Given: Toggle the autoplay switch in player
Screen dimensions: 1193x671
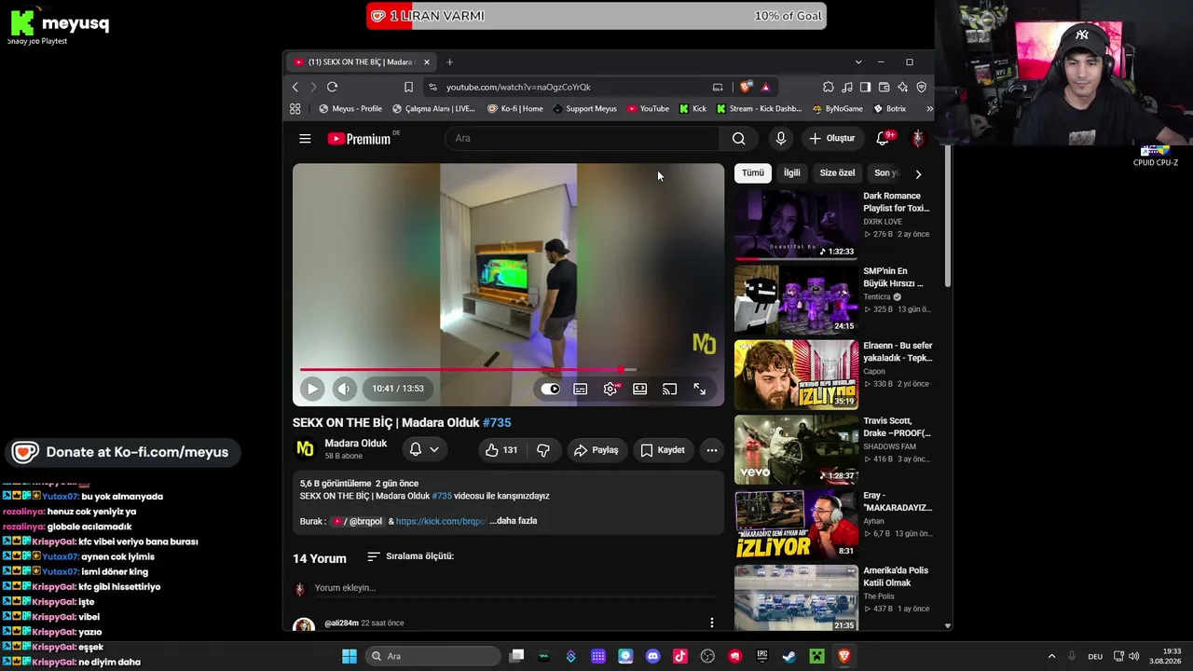Looking at the screenshot, I should tap(551, 389).
